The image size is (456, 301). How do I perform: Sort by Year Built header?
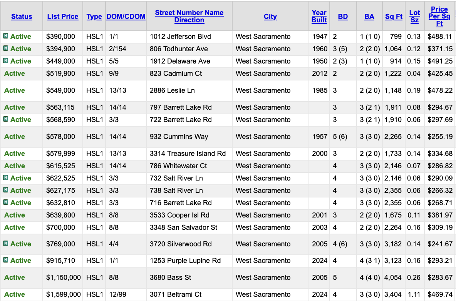319,16
